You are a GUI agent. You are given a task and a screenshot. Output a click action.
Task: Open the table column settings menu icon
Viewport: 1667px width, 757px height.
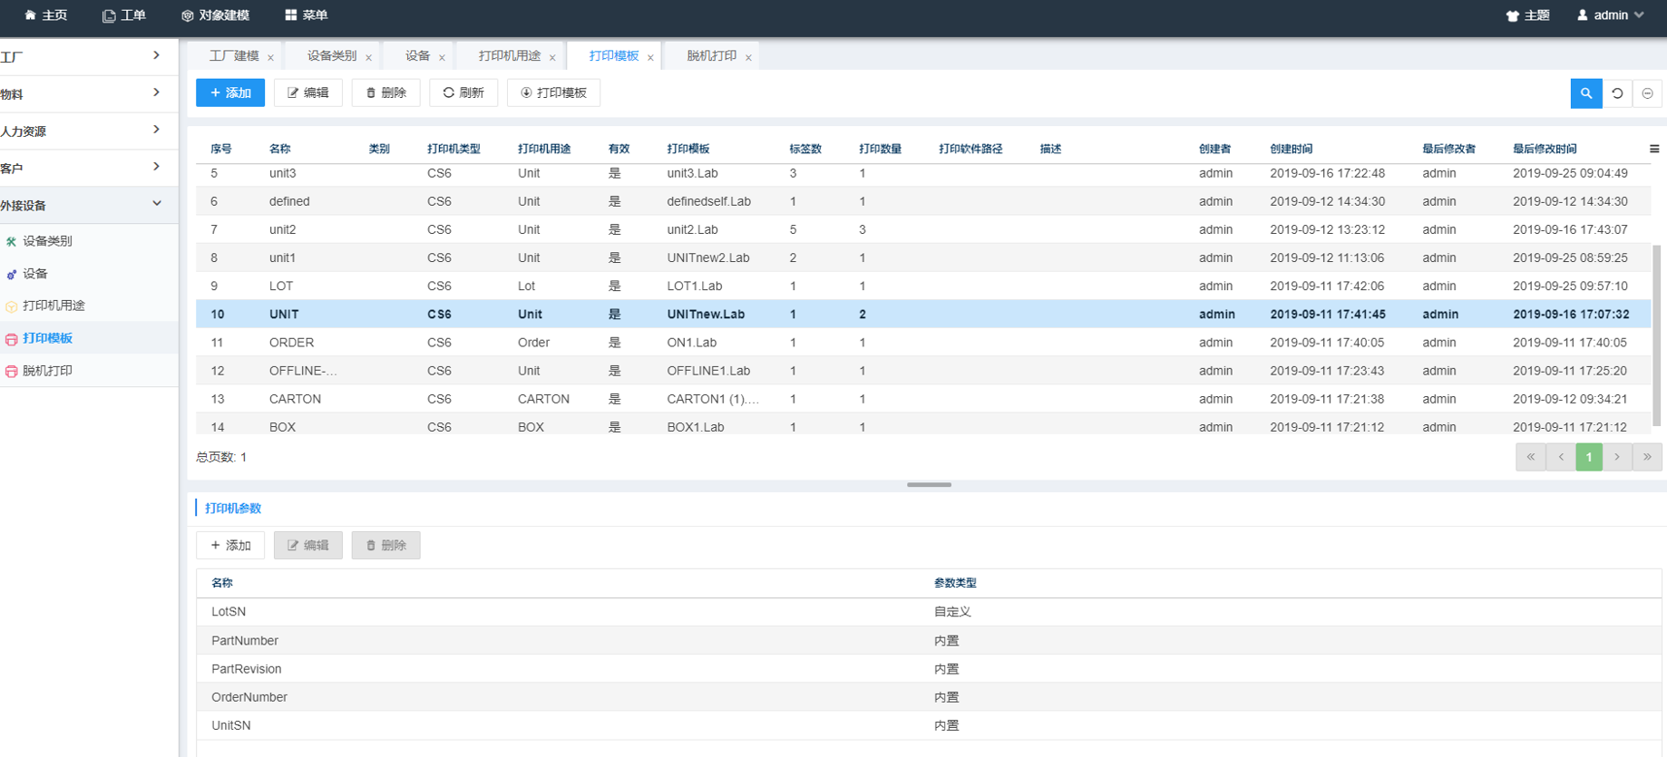click(1654, 149)
